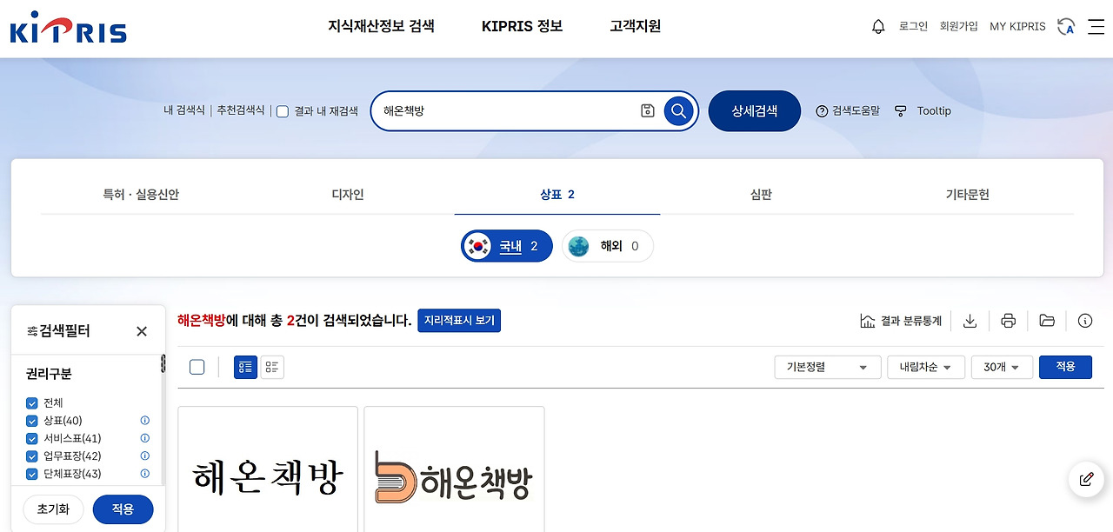This screenshot has width=1113, height=532.
Task: Click the info icon in results toolbar
Action: coord(1085,321)
